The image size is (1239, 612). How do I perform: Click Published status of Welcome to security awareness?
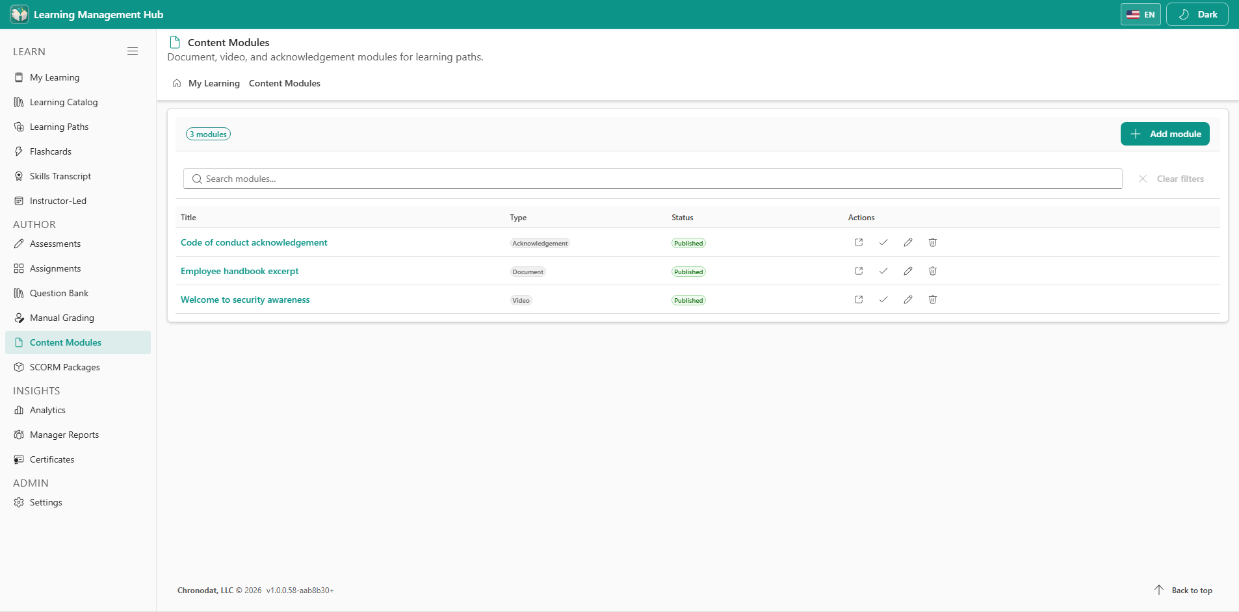click(x=688, y=301)
